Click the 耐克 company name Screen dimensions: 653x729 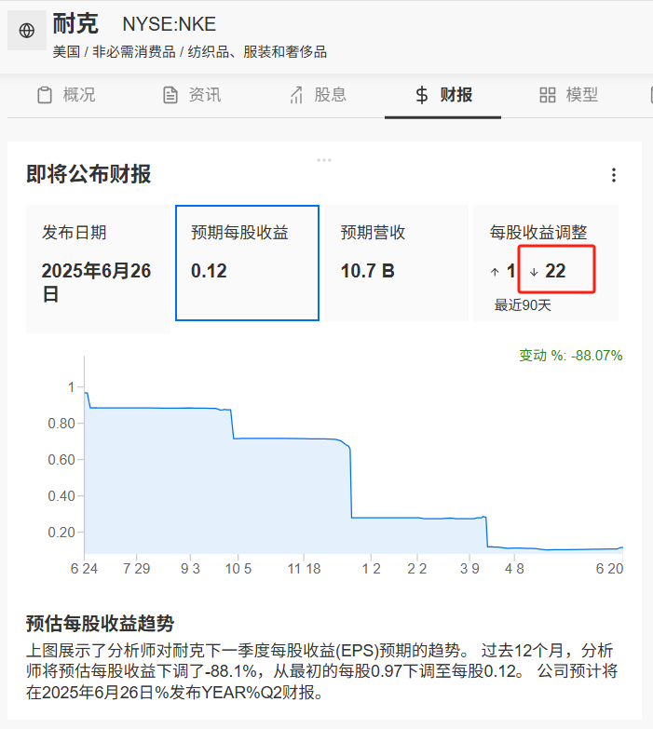(75, 23)
